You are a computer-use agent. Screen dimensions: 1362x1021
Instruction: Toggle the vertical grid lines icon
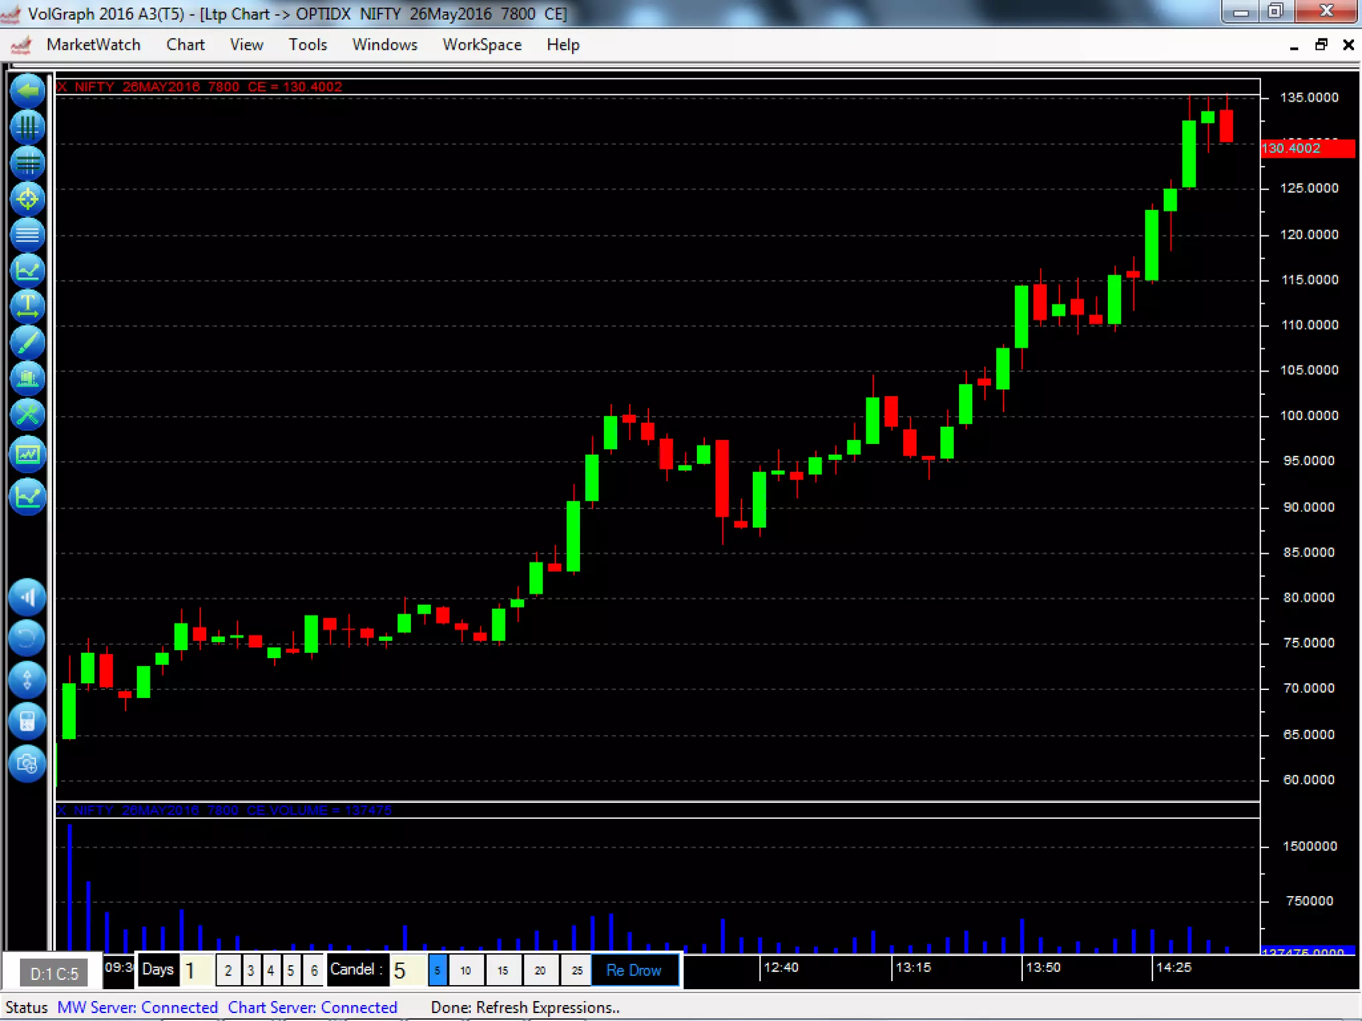tap(27, 127)
